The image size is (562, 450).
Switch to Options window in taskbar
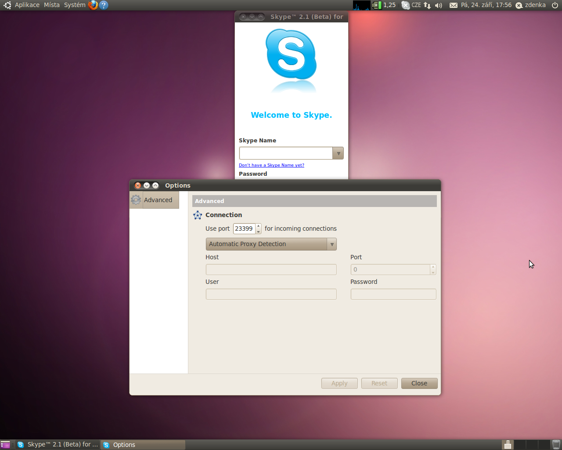tap(143, 445)
